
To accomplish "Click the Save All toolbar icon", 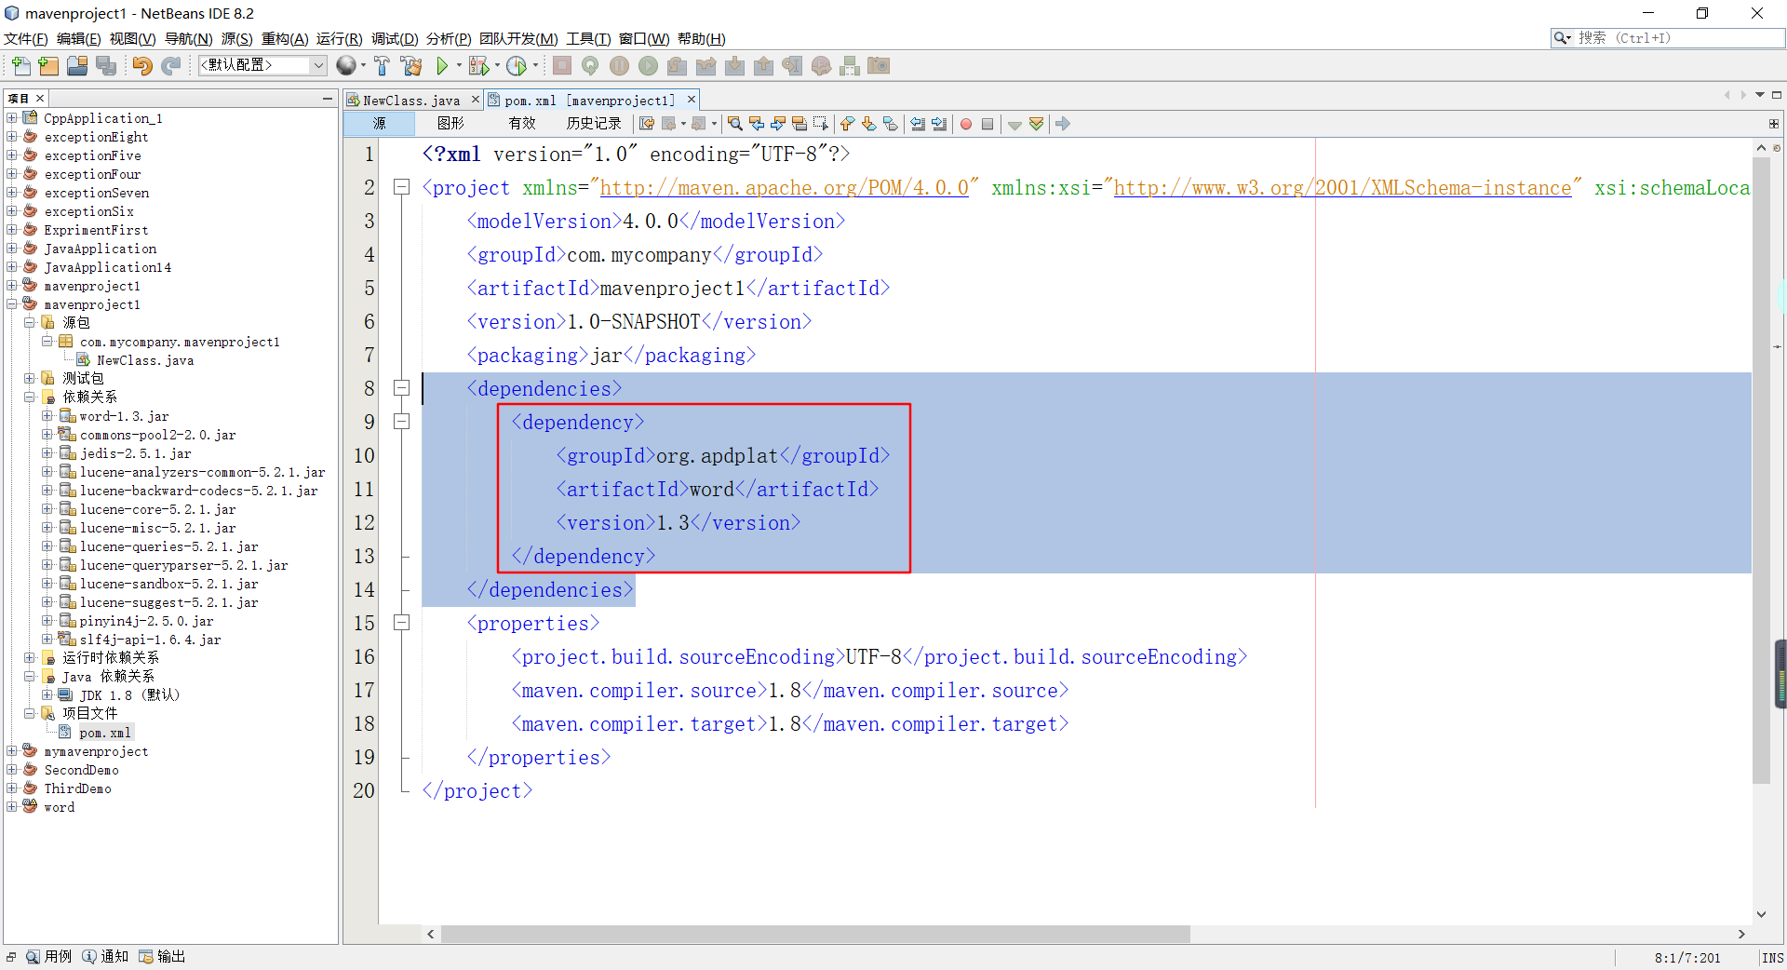I will (x=106, y=65).
